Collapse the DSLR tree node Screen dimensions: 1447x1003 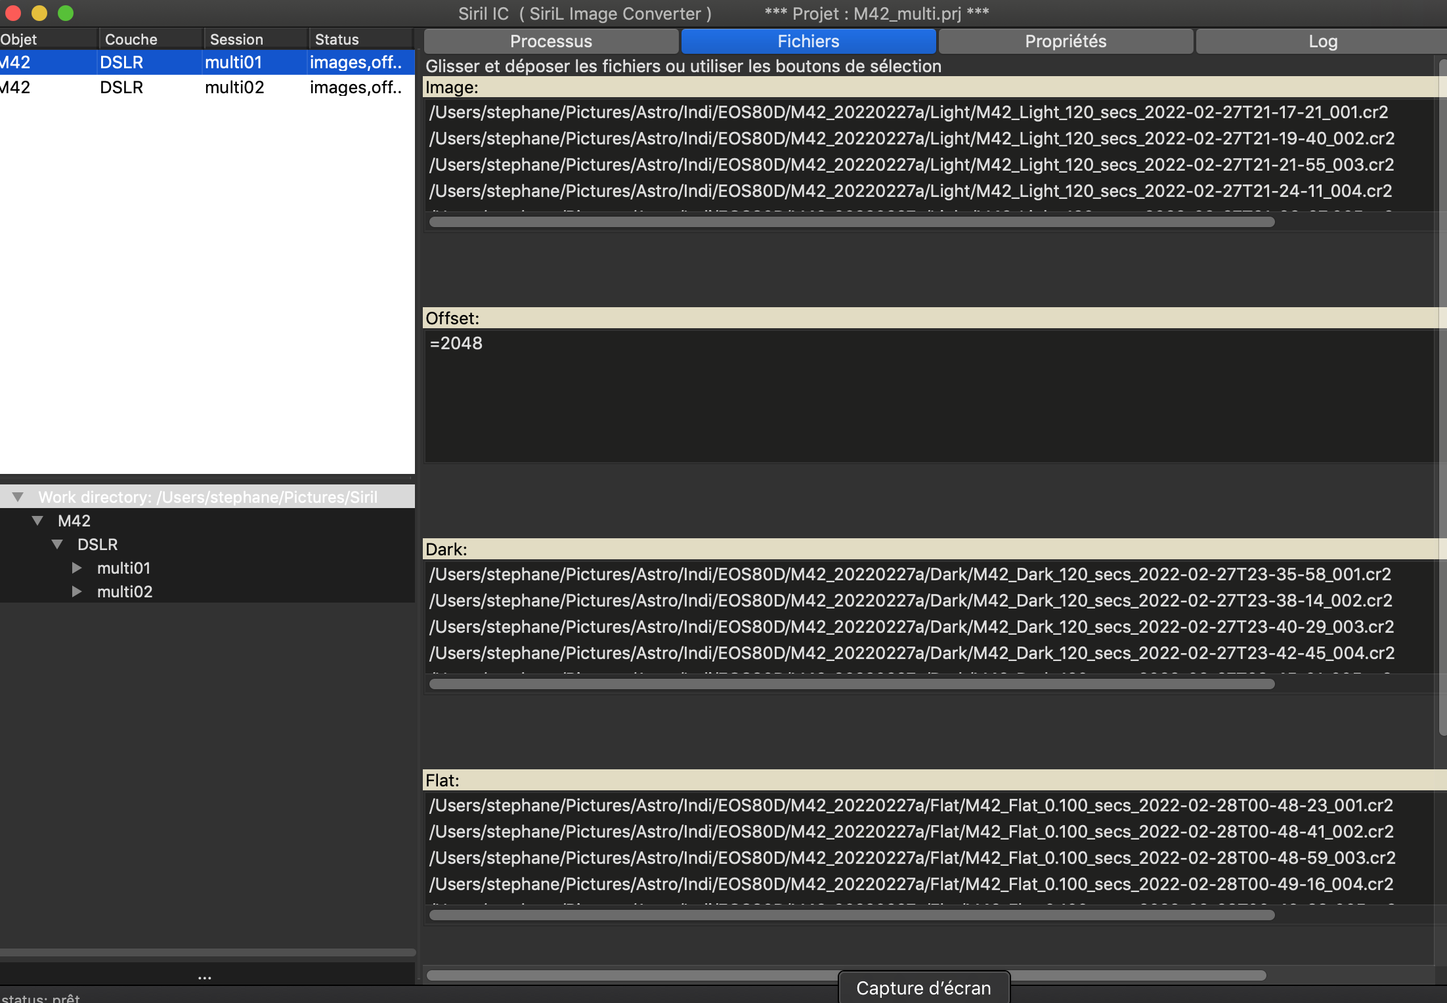tap(58, 544)
